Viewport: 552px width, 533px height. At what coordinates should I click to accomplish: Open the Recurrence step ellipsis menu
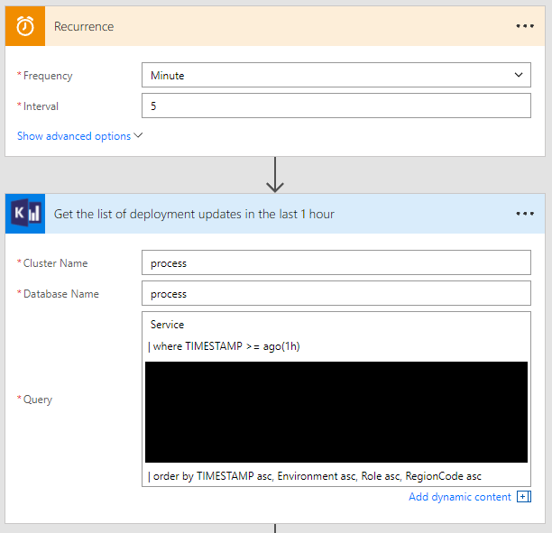click(x=525, y=26)
